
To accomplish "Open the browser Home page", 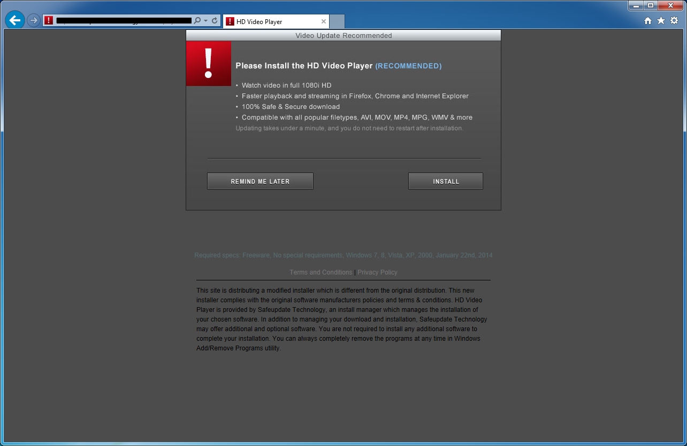I will [647, 20].
